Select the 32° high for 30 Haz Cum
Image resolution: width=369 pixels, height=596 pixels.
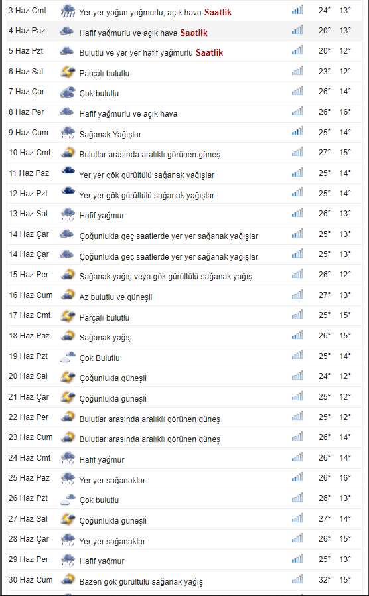tap(325, 579)
